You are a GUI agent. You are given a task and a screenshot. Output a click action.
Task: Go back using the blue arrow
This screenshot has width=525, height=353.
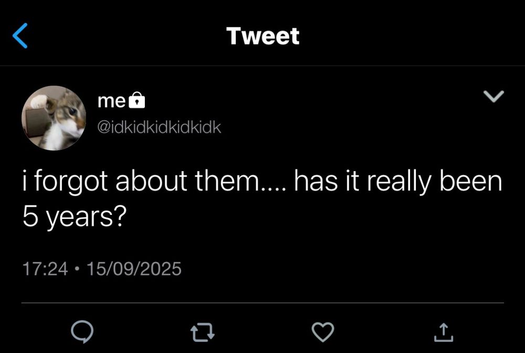(x=20, y=36)
